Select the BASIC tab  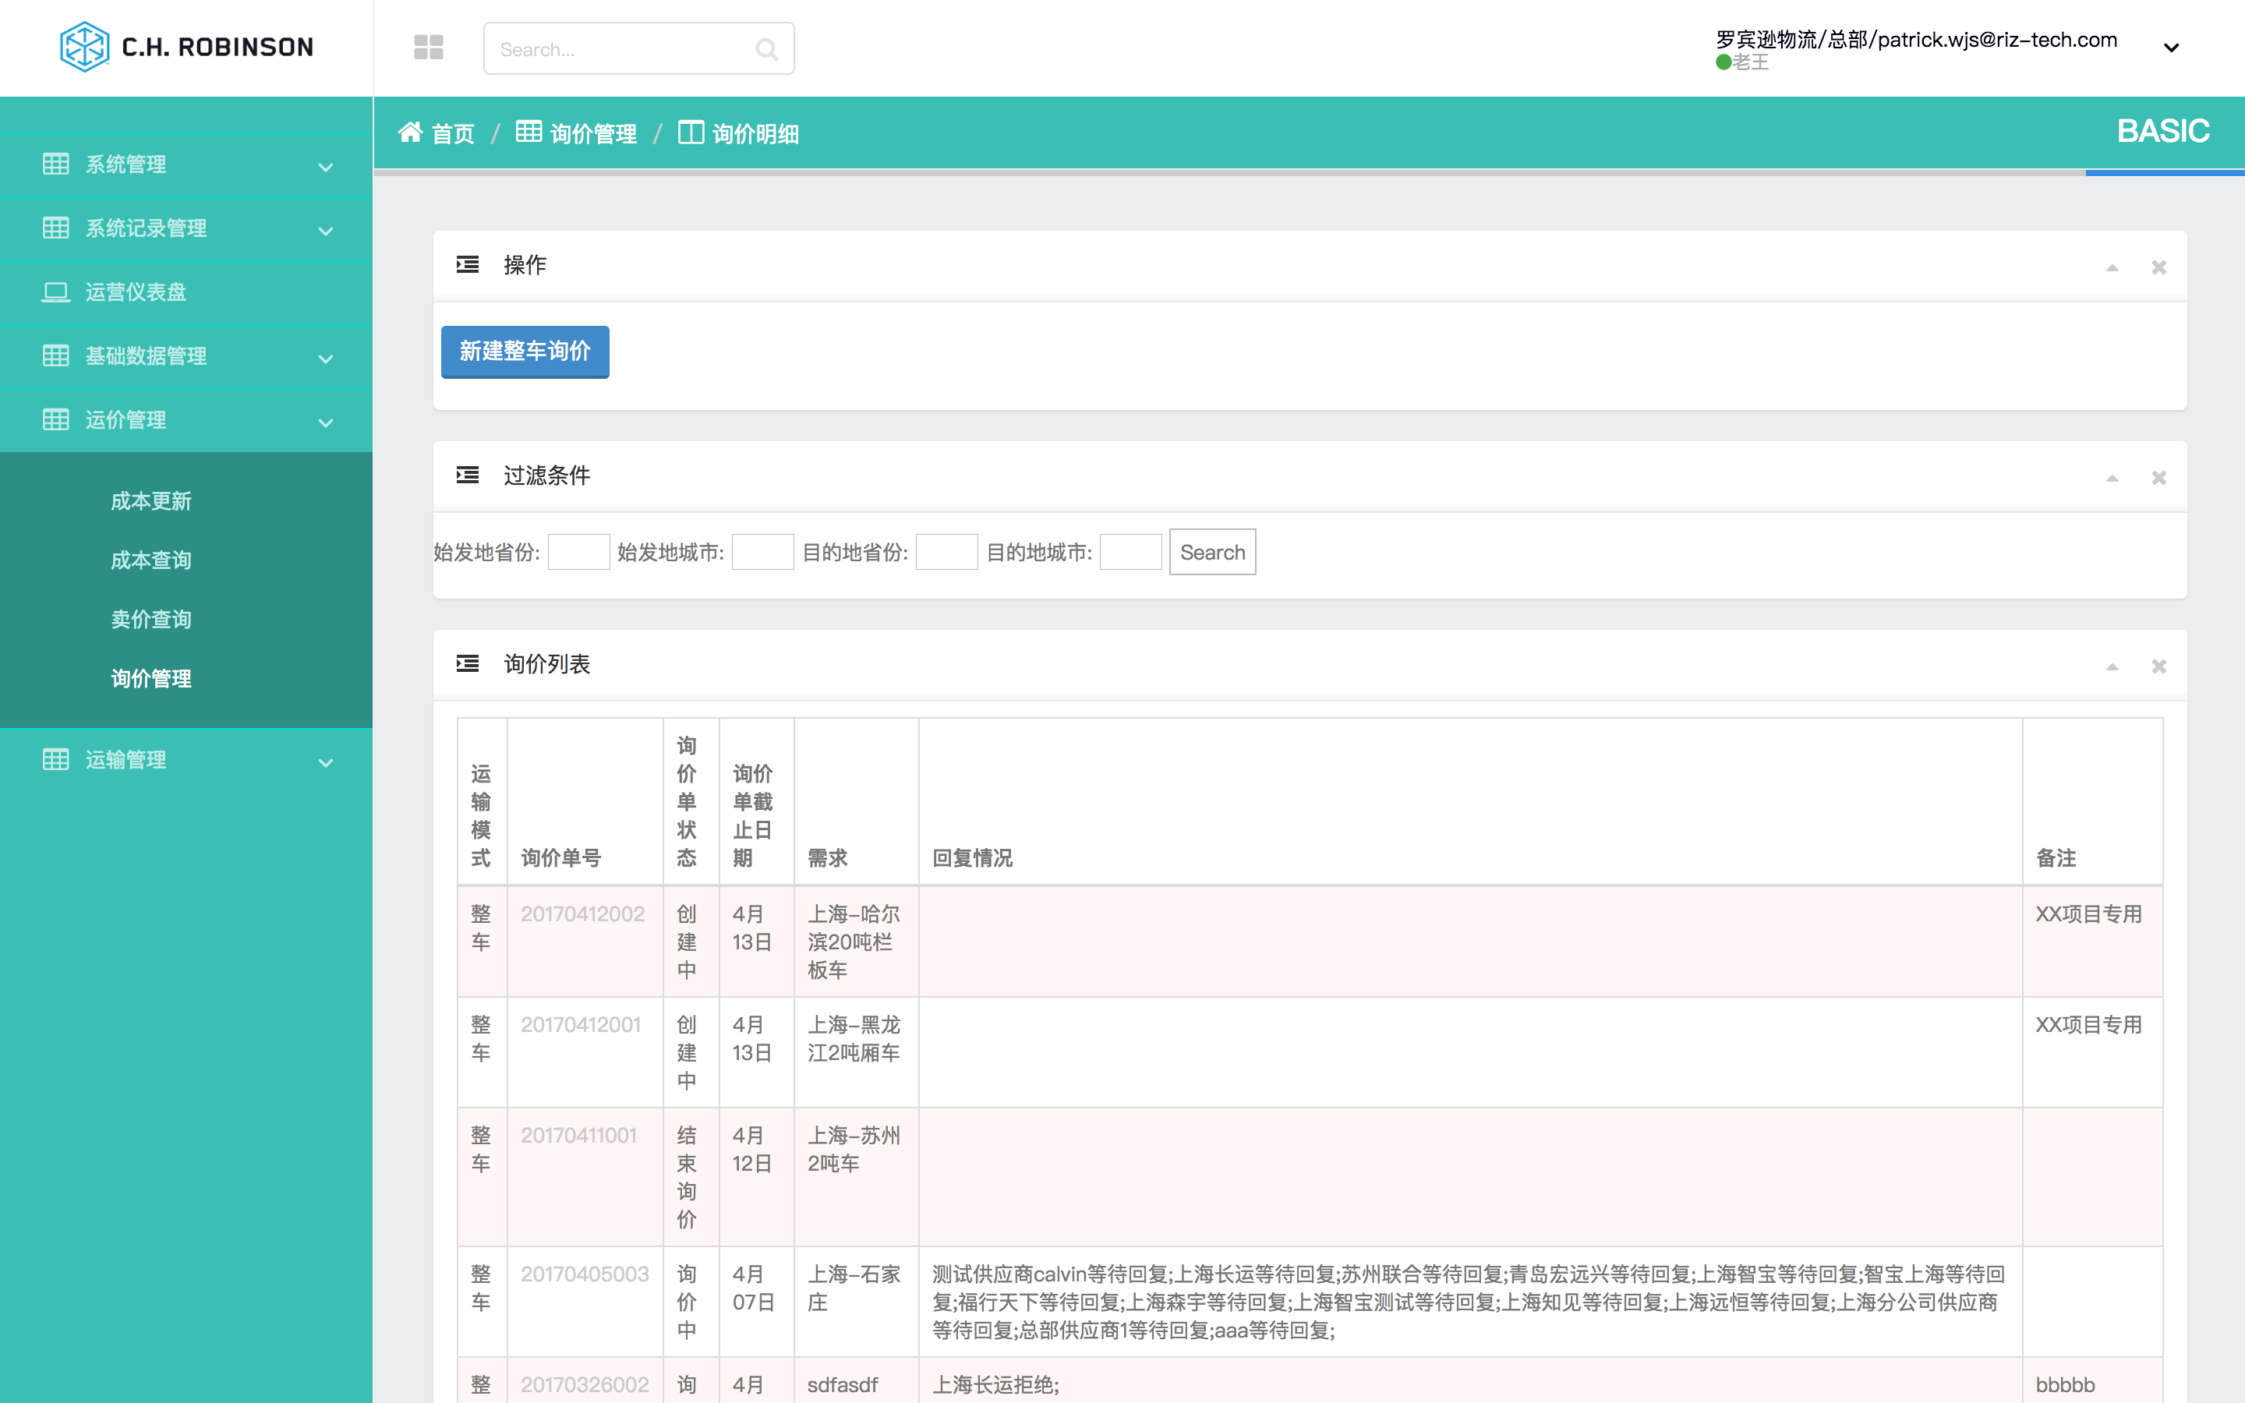2163,131
